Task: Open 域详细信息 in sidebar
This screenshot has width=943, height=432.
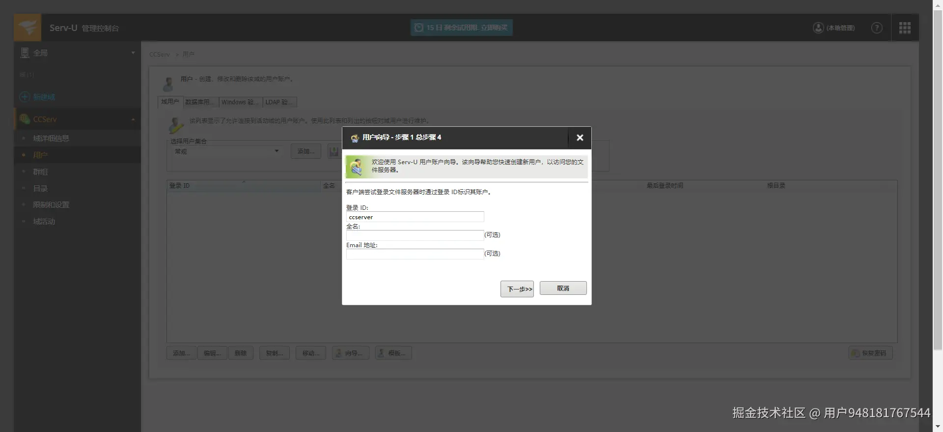Action: pyautogui.click(x=51, y=139)
